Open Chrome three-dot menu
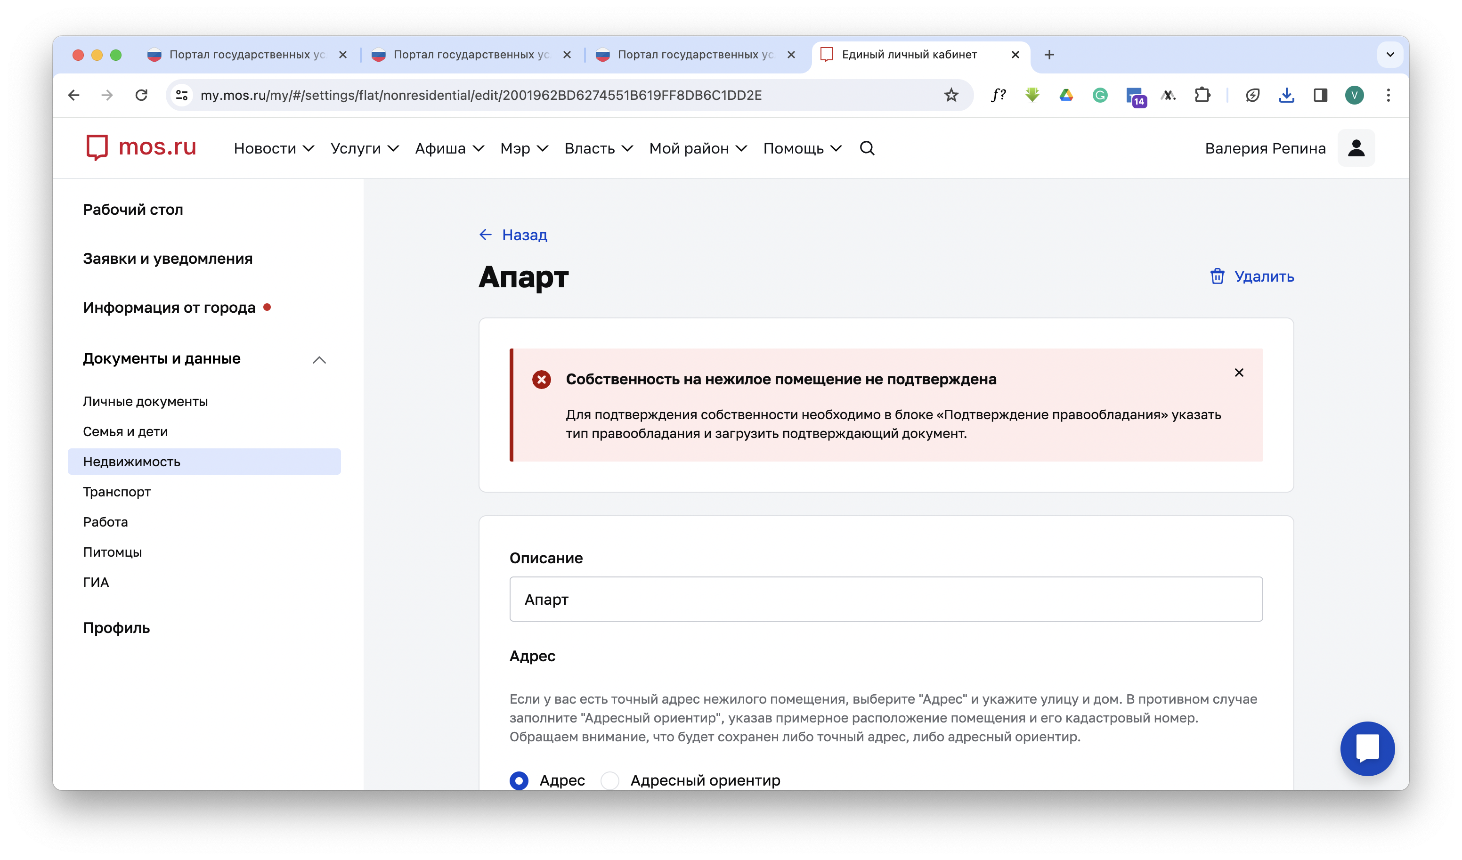 tap(1388, 95)
